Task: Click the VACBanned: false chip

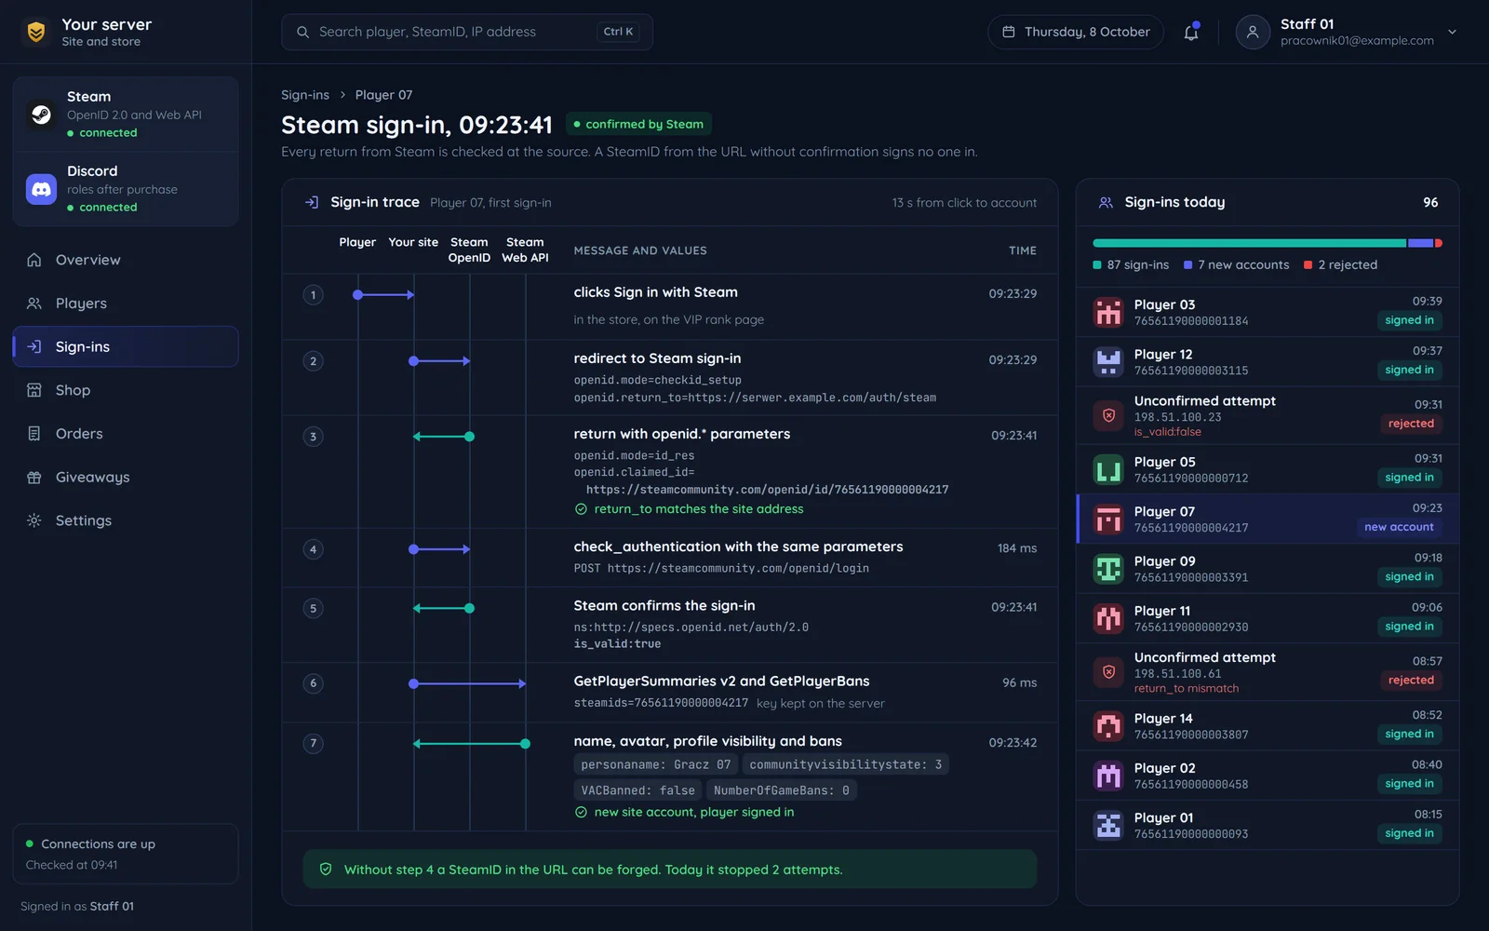Action: pyautogui.click(x=638, y=790)
